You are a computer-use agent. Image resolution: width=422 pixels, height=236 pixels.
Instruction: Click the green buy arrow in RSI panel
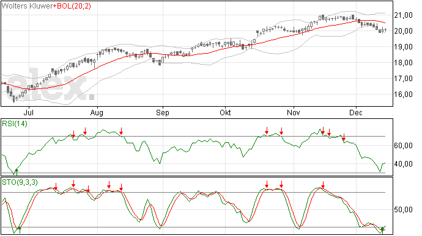17,172
